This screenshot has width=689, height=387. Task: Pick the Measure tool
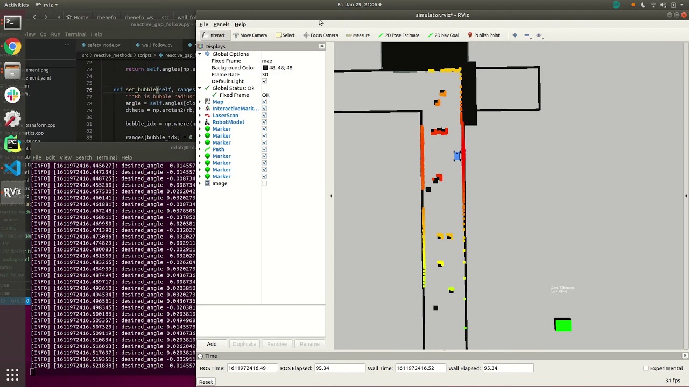point(358,35)
